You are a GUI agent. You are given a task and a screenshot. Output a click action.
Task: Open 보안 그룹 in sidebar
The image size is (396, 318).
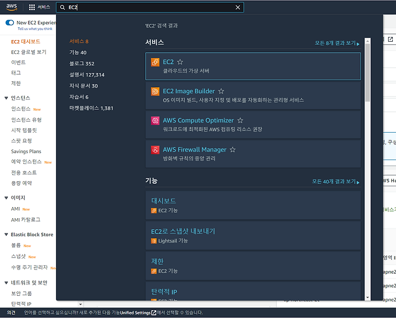(x=21, y=294)
